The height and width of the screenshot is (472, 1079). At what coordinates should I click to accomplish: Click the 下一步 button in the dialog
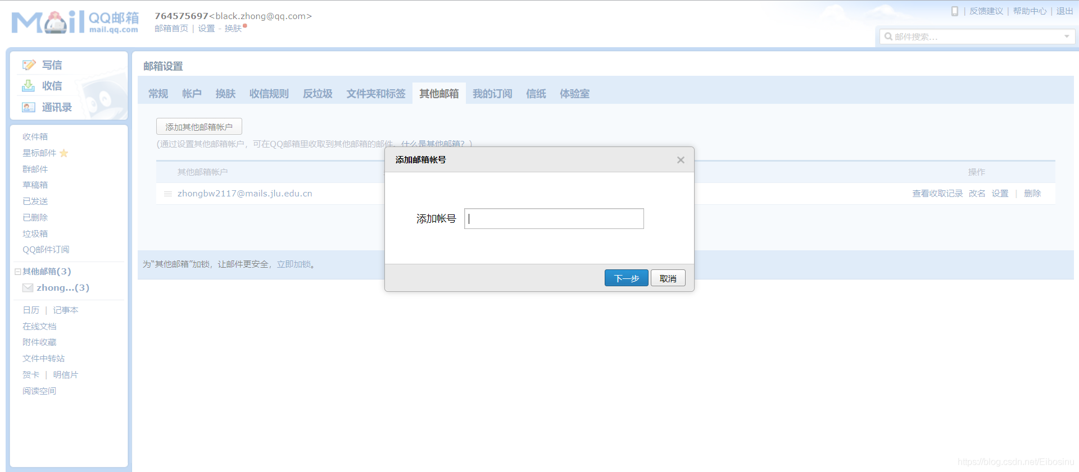click(627, 278)
